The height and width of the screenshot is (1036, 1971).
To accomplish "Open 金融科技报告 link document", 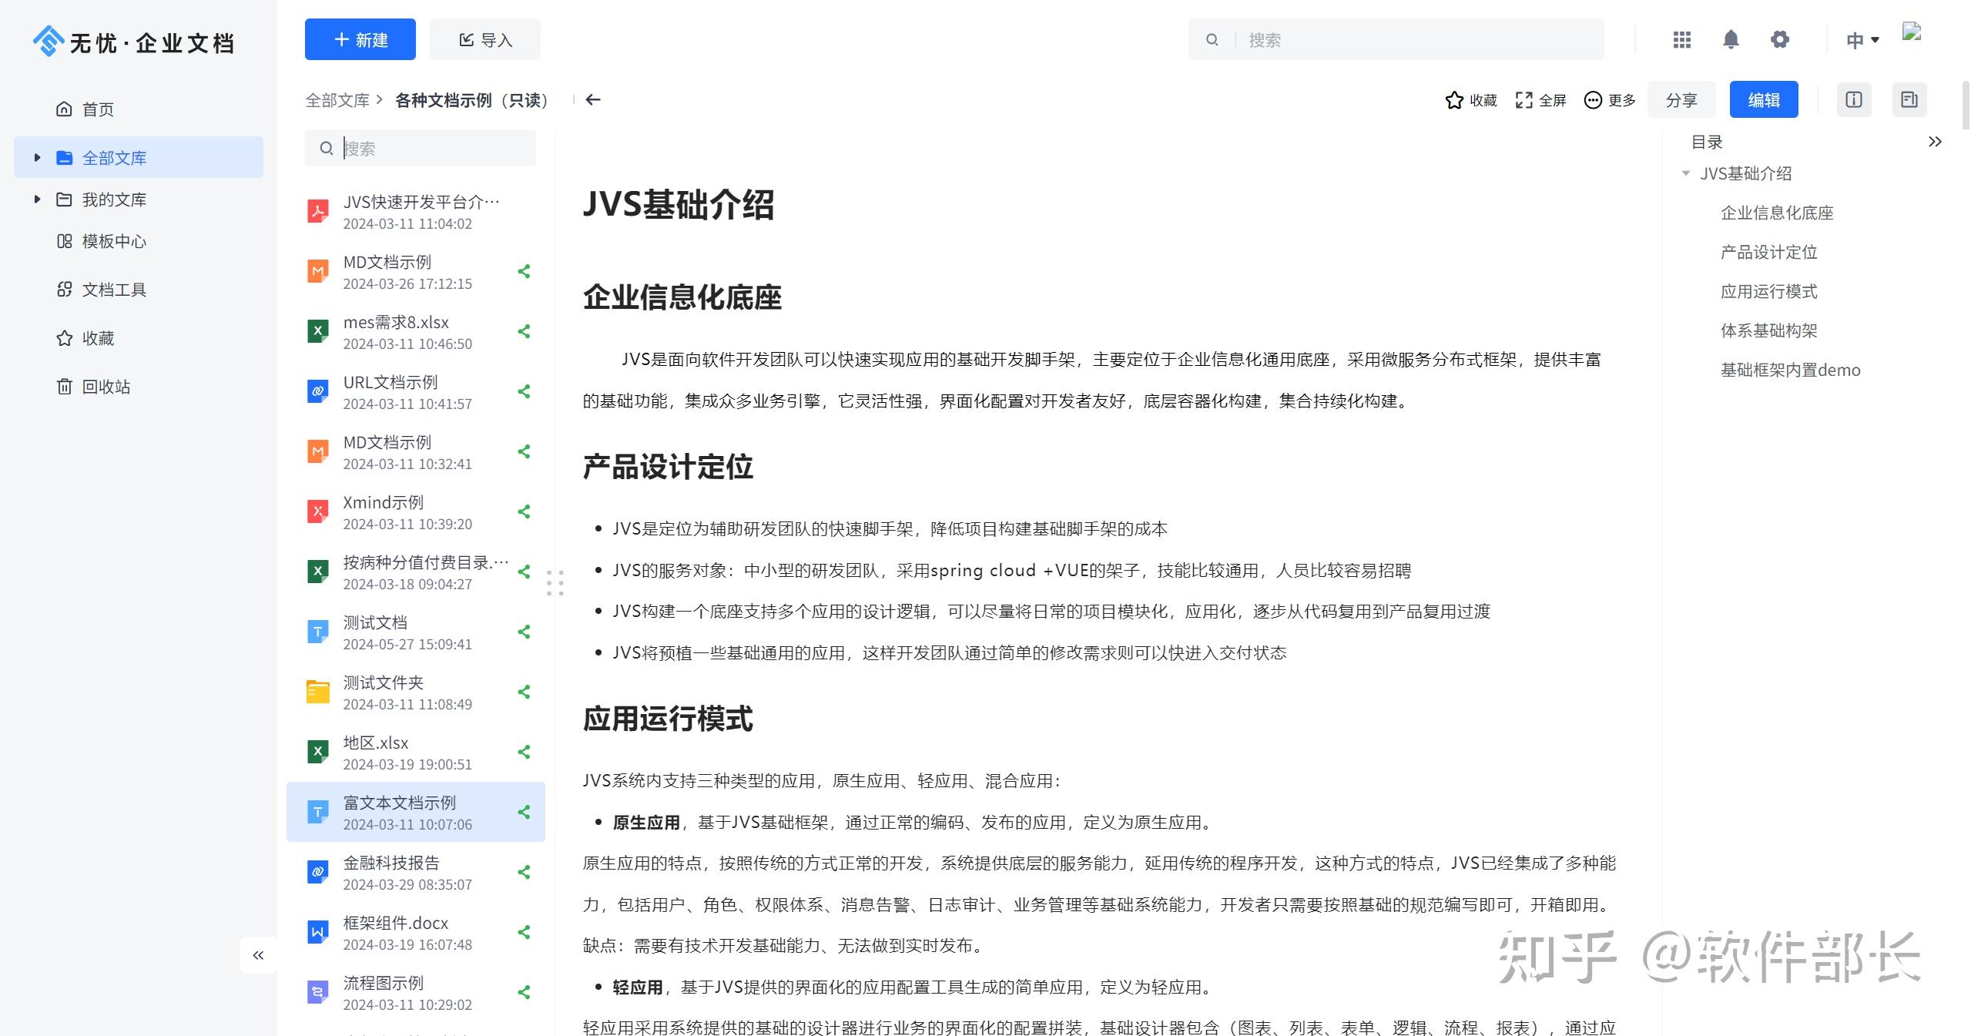I will (416, 872).
